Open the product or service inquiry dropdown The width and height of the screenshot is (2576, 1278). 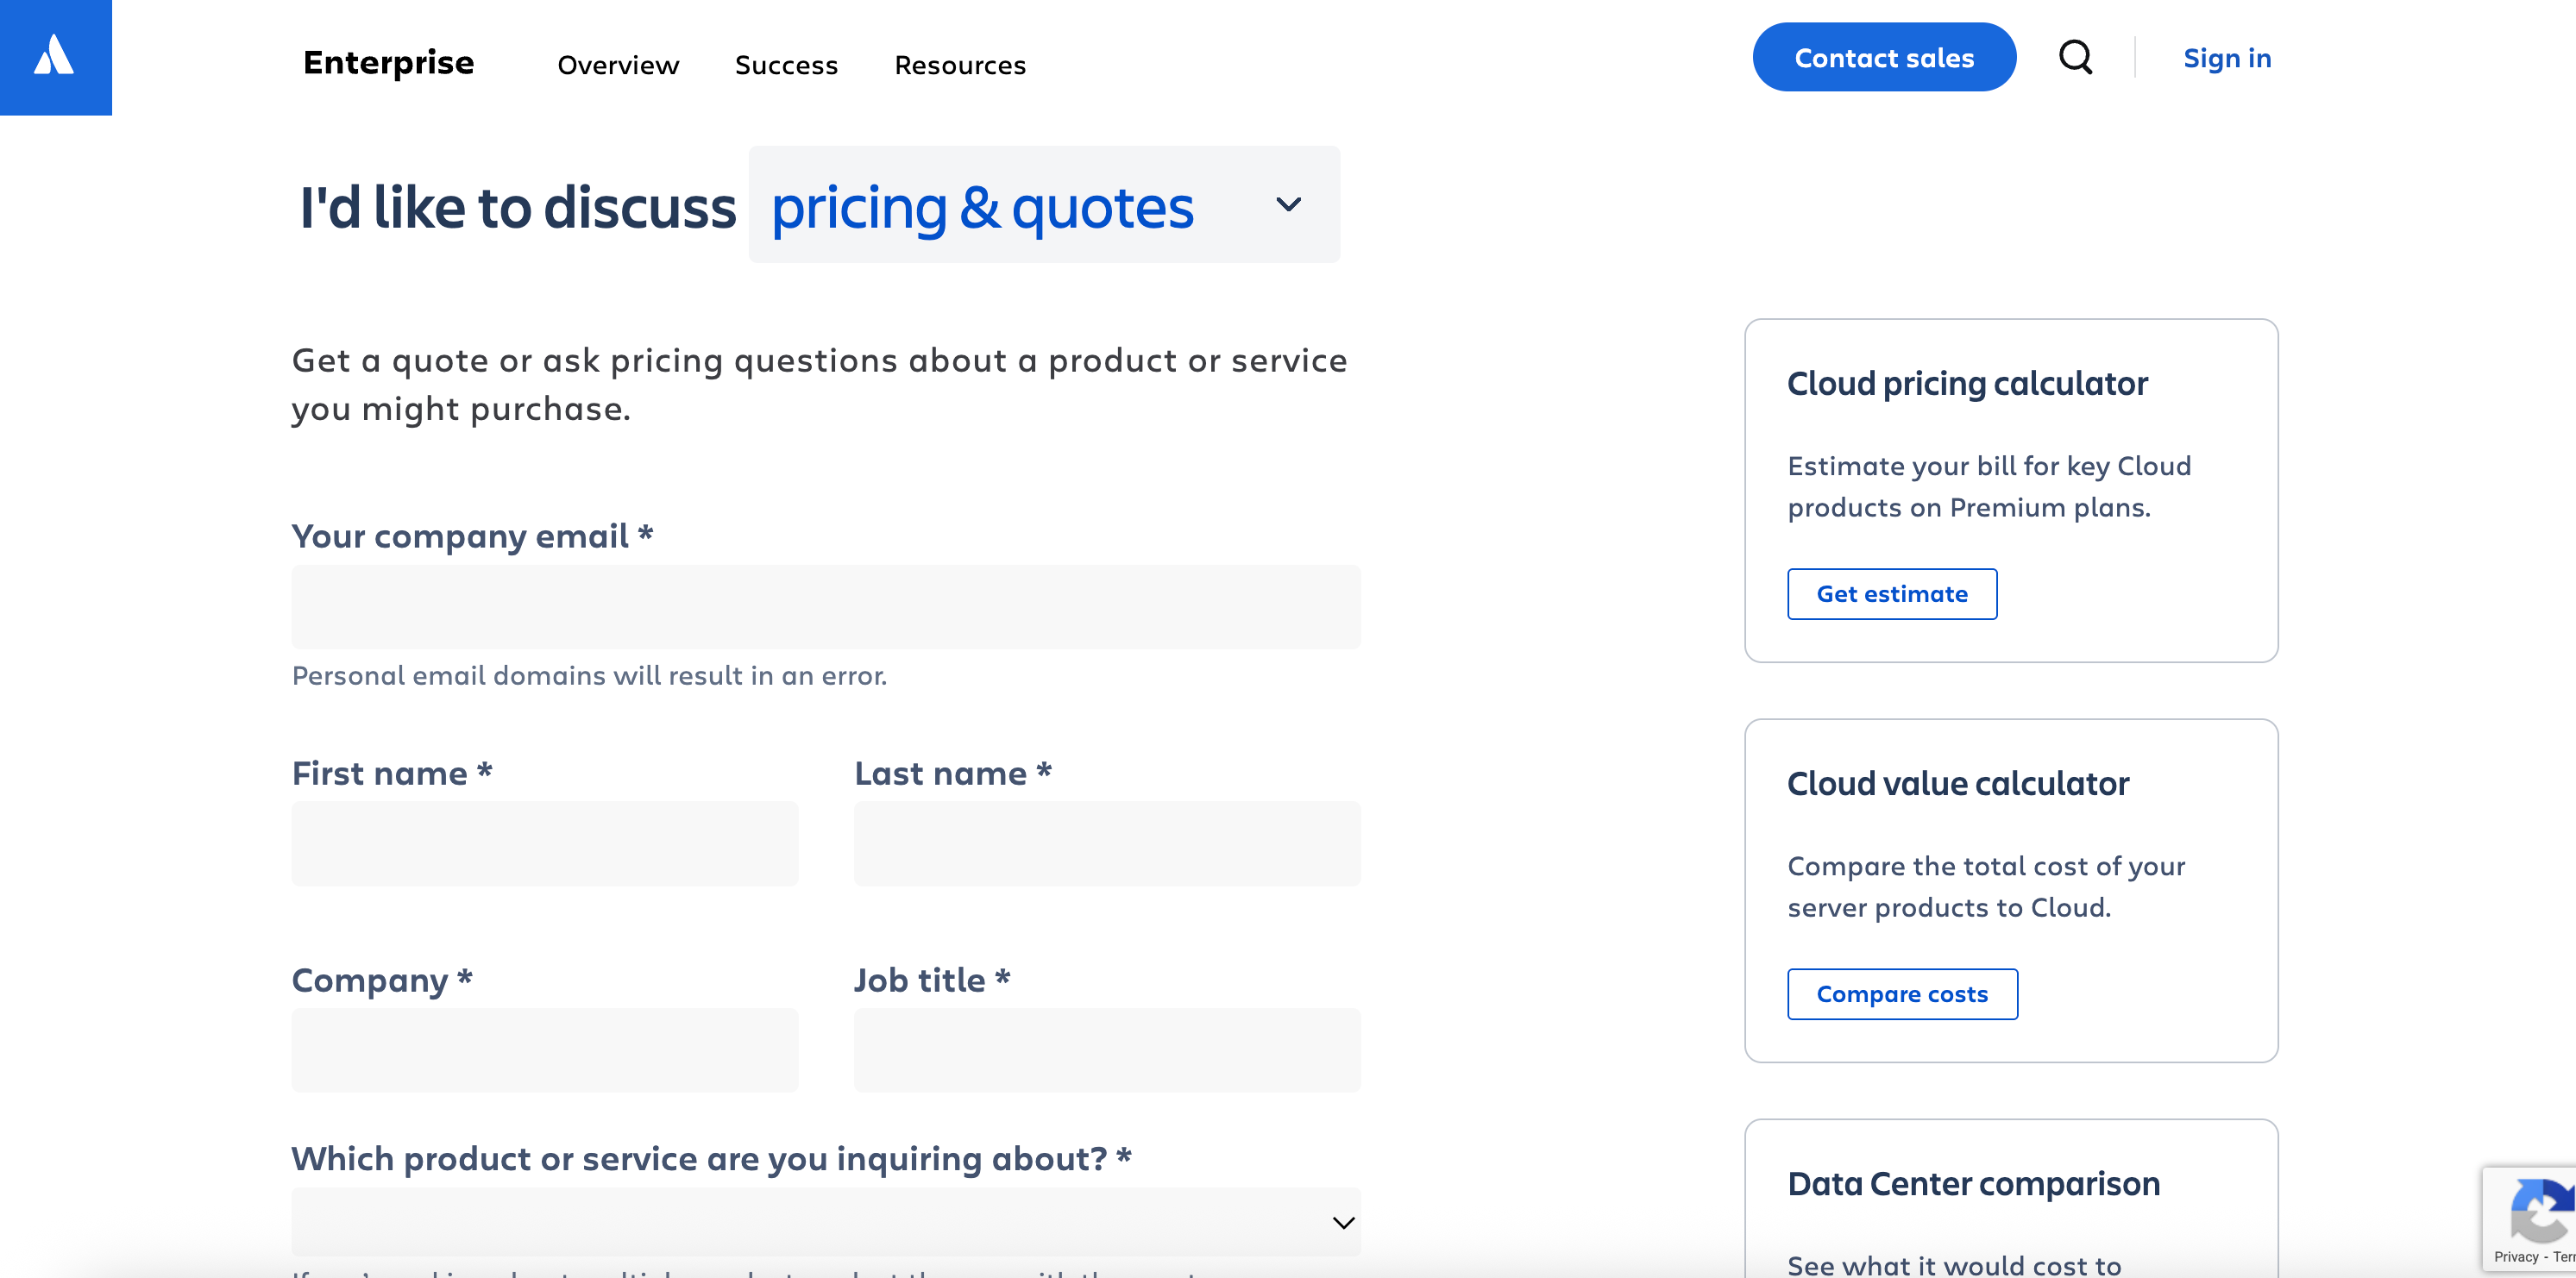[x=826, y=1221]
